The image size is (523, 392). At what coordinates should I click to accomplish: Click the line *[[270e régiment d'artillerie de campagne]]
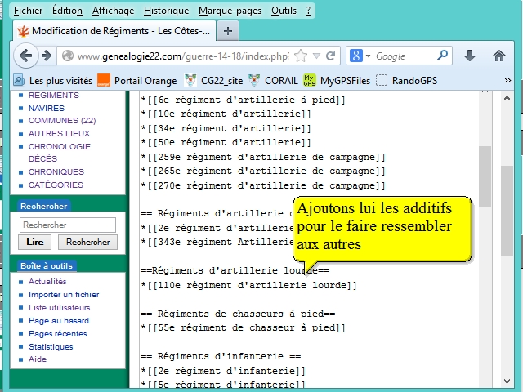pos(263,185)
